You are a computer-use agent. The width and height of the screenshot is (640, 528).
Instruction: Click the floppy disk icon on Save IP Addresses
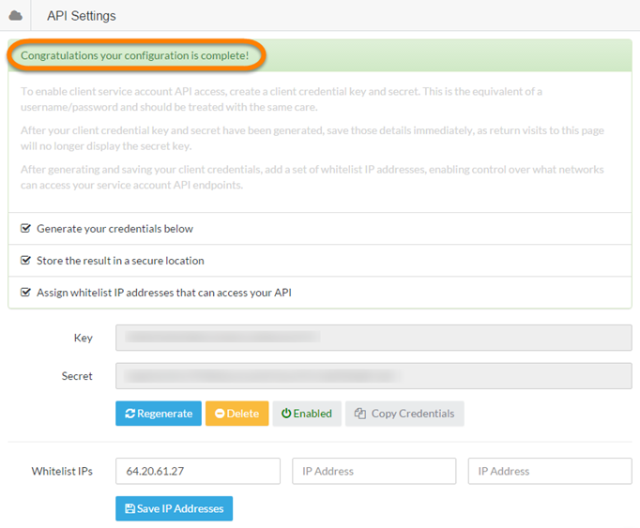(x=130, y=508)
